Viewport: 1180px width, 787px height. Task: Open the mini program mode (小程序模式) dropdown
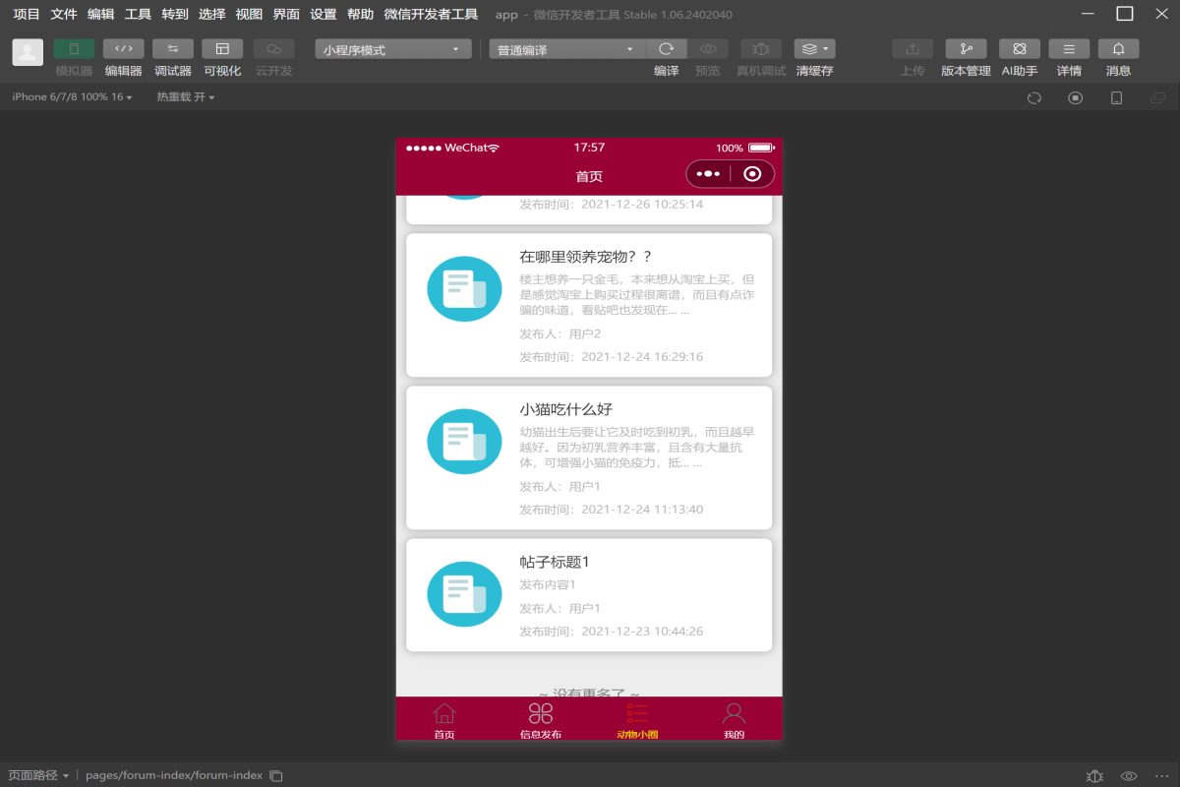[x=392, y=50]
